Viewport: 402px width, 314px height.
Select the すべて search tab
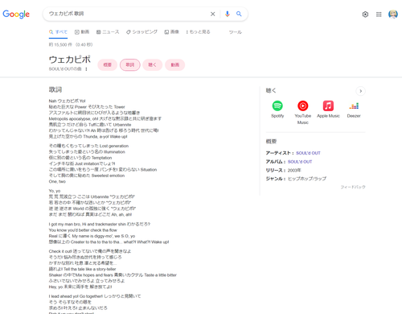pyautogui.click(x=58, y=32)
